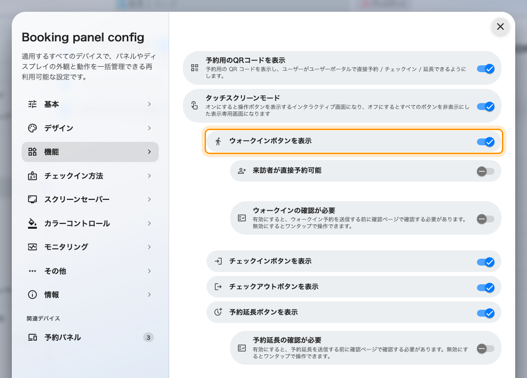Close the Booking panel config dialog
Viewport: 527px width, 378px height.
click(500, 27)
